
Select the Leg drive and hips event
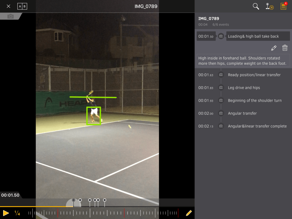(x=244, y=88)
